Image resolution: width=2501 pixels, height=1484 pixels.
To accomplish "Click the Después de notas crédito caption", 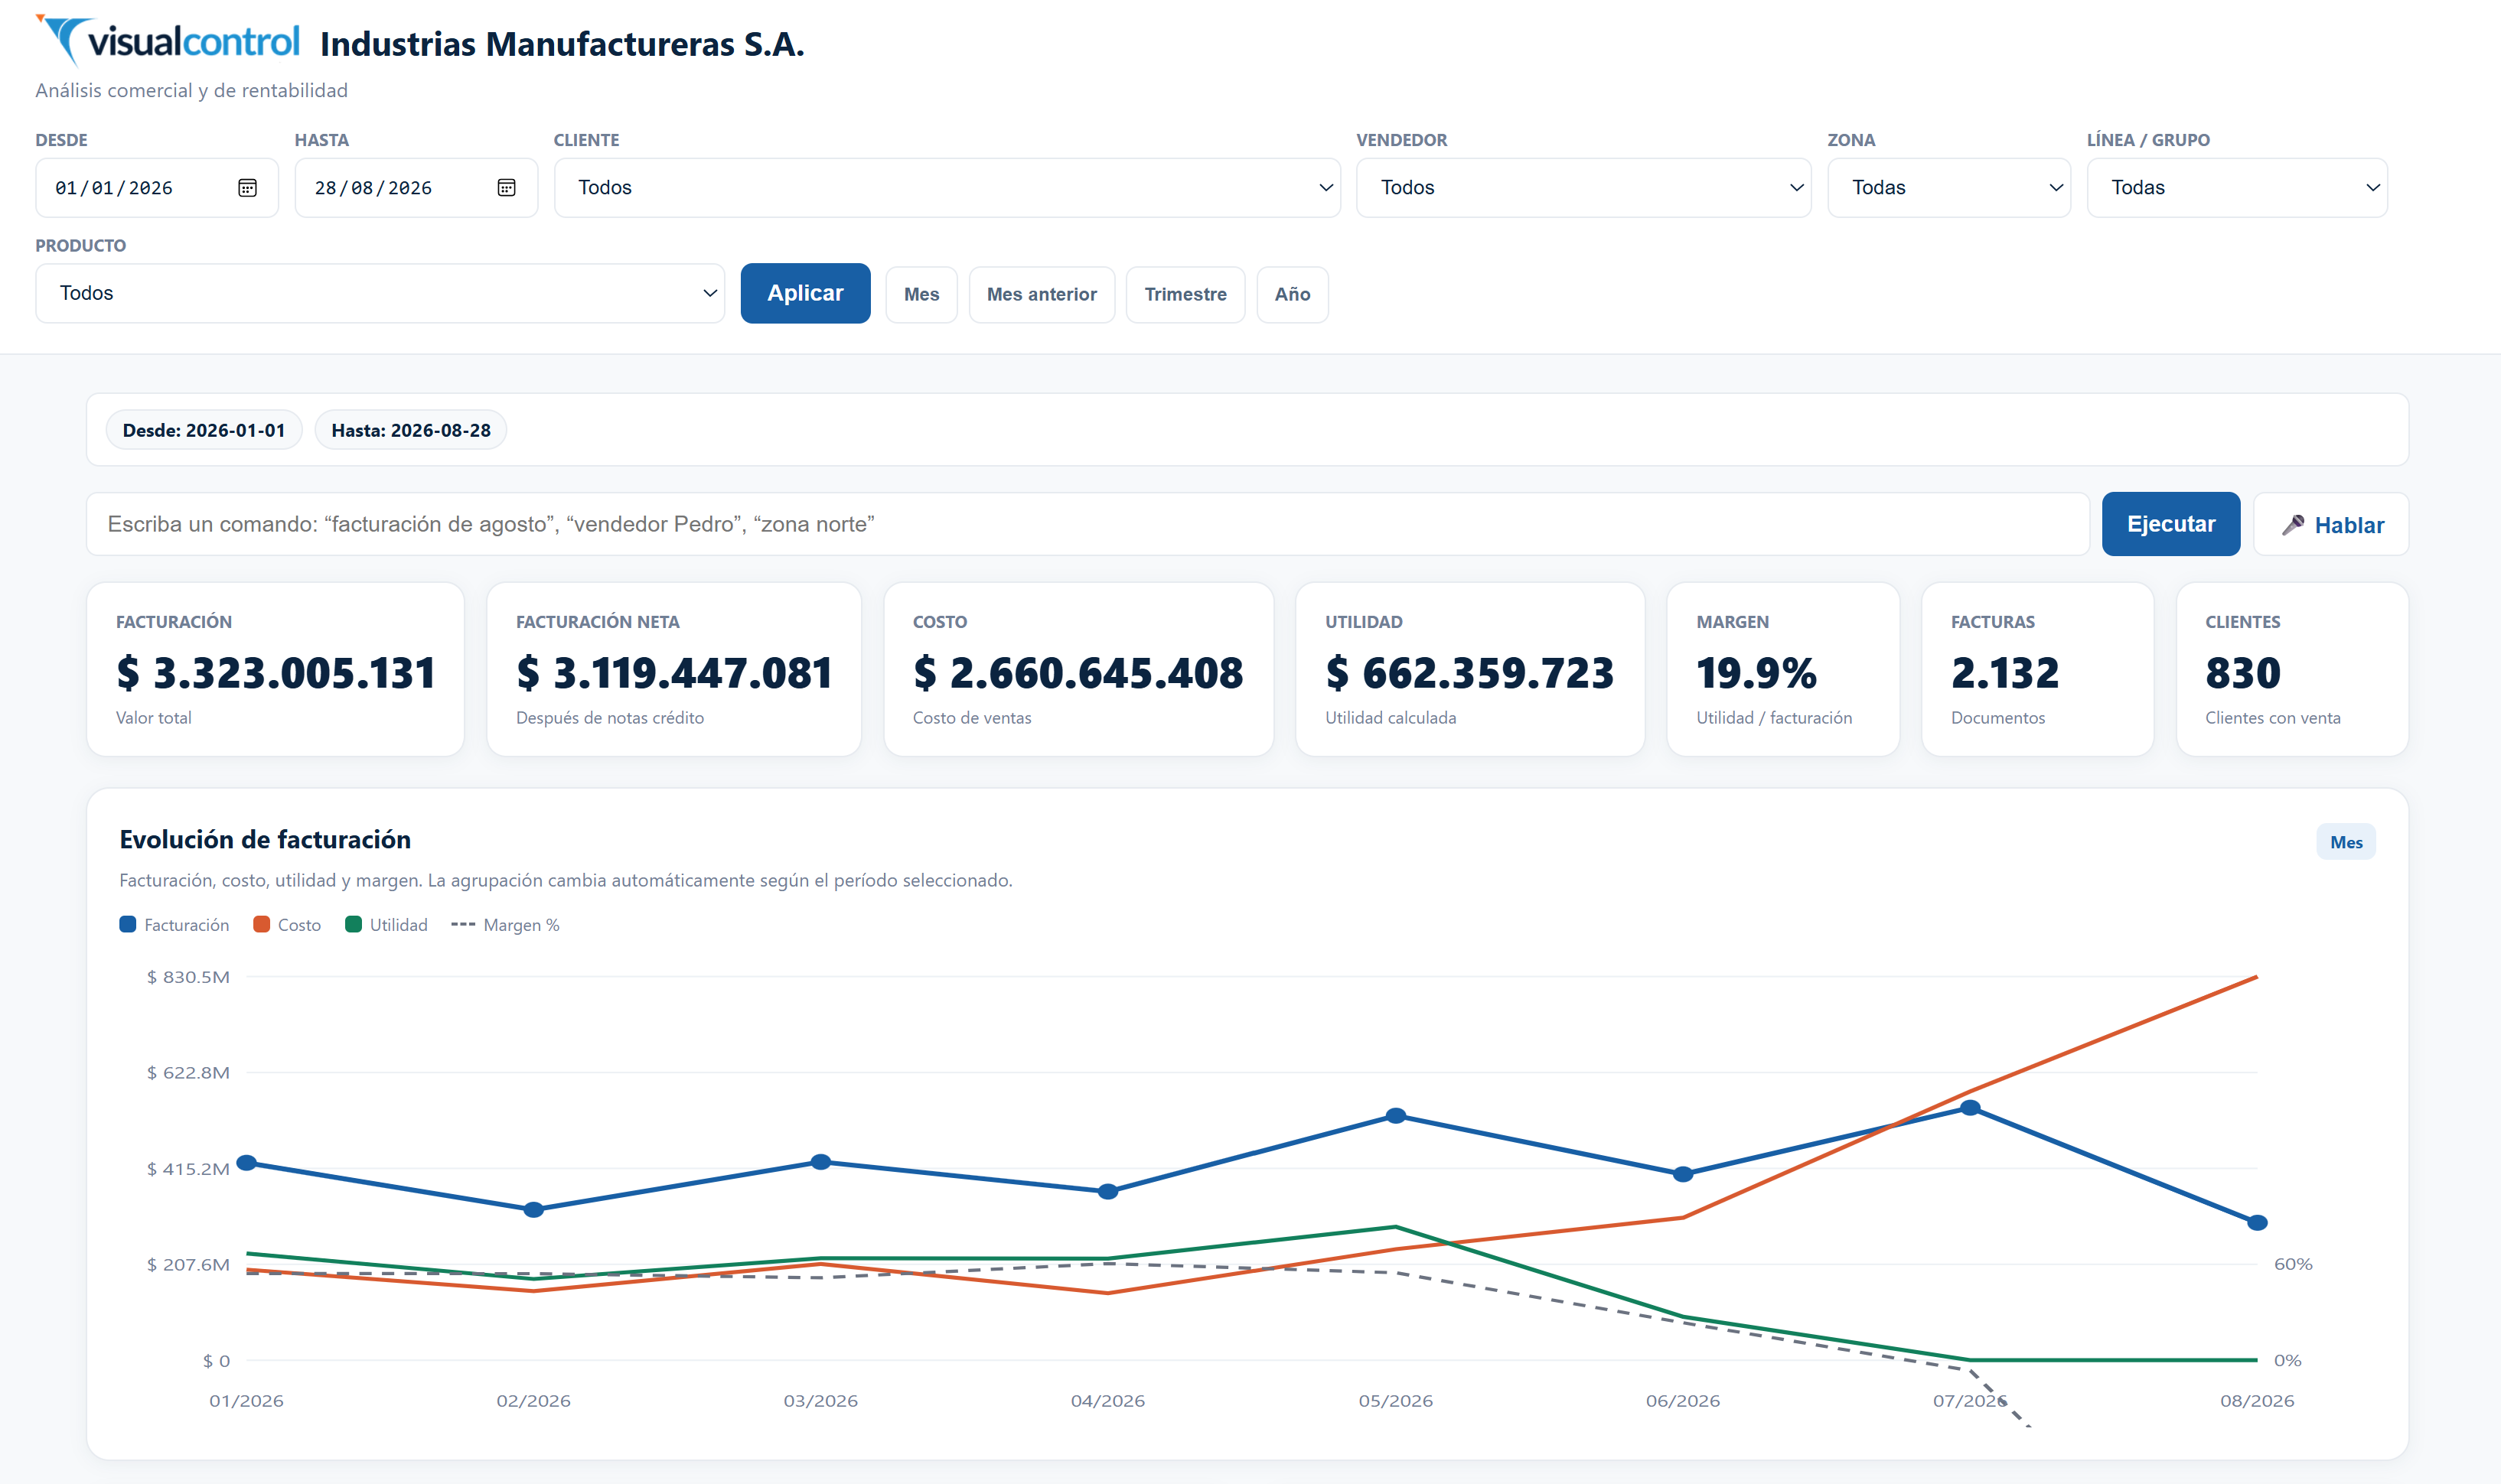I will point(610,718).
